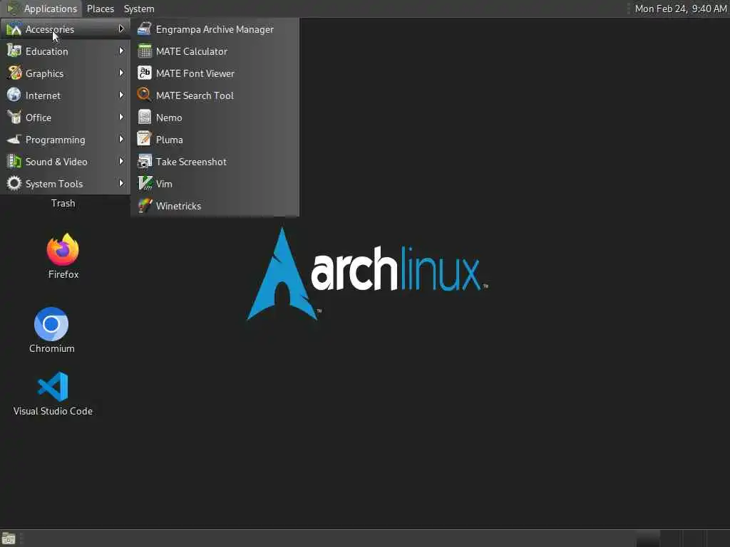Open Engrampa Archive Manager from Accessories submenu
The height and width of the screenshot is (547, 730).
[x=215, y=29]
